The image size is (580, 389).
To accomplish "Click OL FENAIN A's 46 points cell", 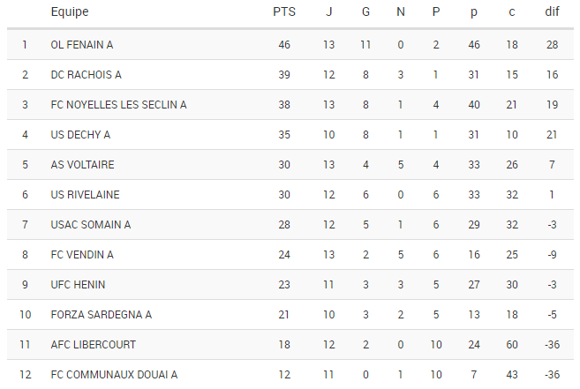I will [x=284, y=45].
